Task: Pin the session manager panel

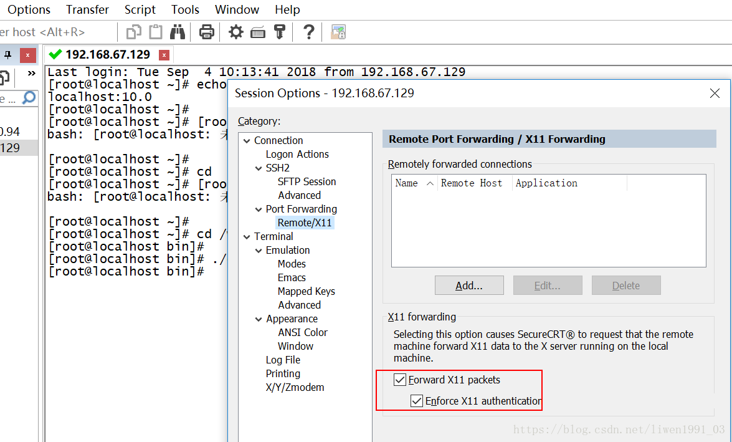Action: click(8, 55)
